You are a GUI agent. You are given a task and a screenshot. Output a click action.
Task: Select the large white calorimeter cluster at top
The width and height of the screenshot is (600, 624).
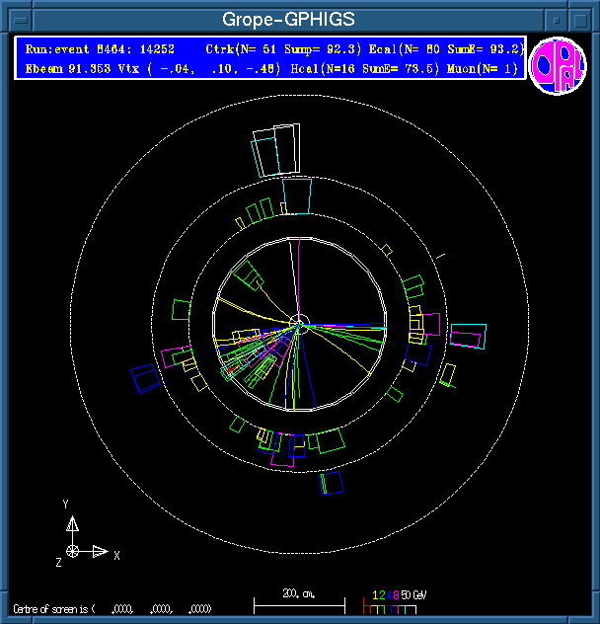click(x=275, y=150)
